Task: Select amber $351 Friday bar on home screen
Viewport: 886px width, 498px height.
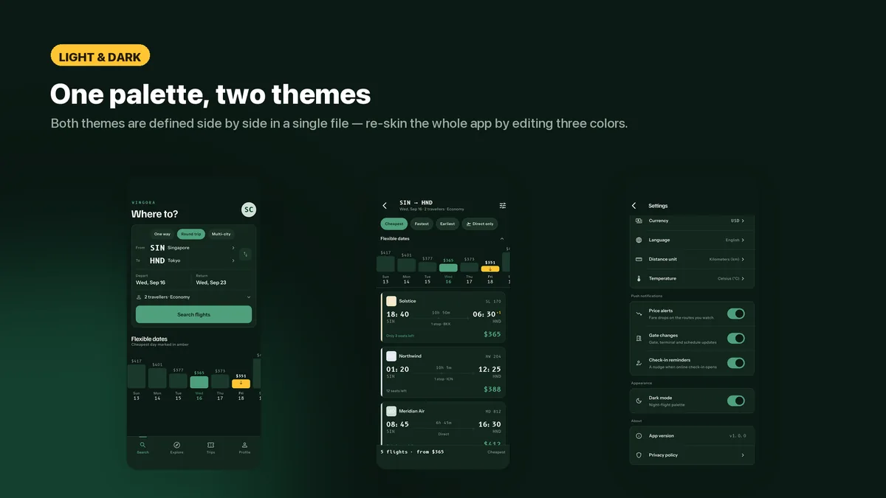Action: click(241, 384)
